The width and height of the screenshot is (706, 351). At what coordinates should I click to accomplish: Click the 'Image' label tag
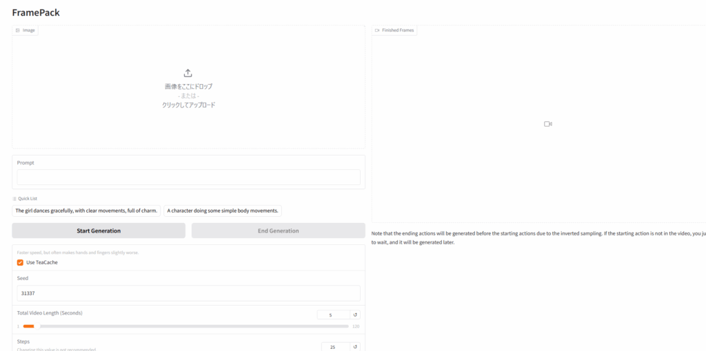pyautogui.click(x=26, y=30)
